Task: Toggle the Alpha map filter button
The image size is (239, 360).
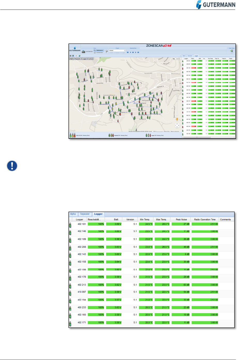Action: (x=72, y=59)
